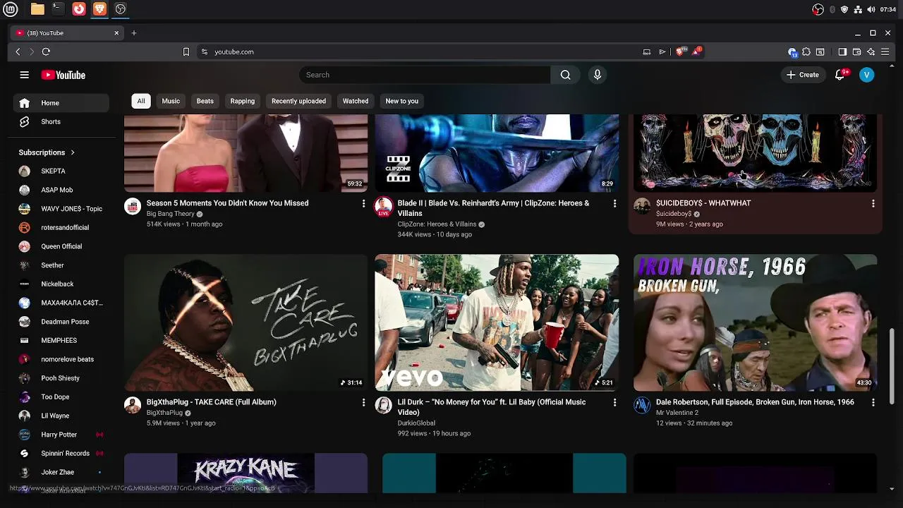Viewport: 903px width, 508px height.
Task: Bookmark this page icon
Action: [186, 52]
